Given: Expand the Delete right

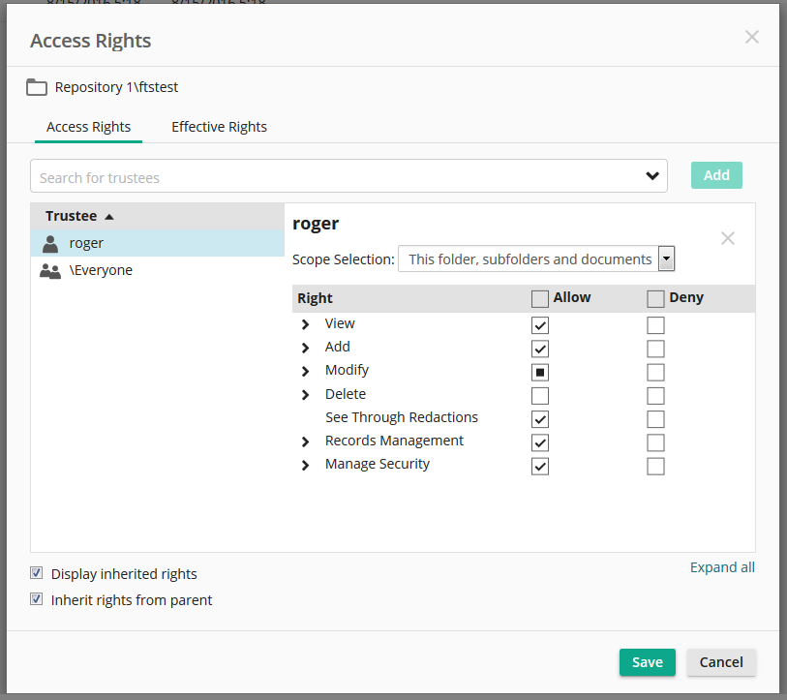Looking at the screenshot, I should pos(305,395).
